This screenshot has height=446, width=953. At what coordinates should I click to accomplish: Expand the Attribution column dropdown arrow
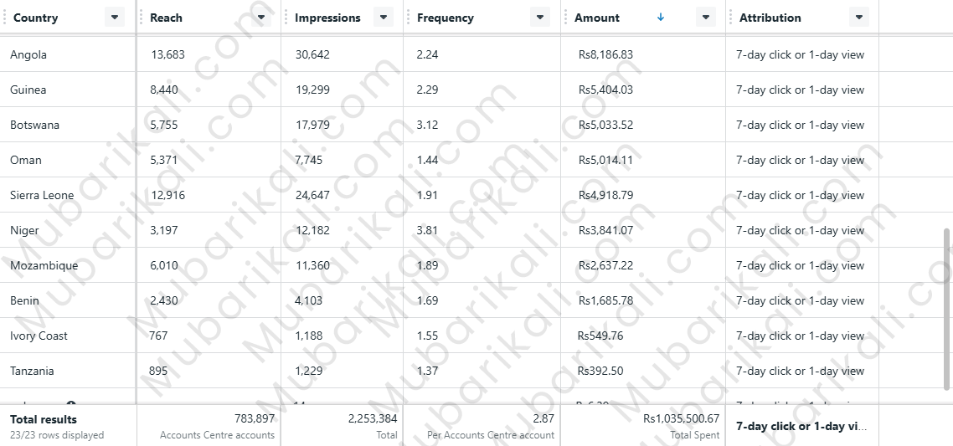(x=858, y=18)
